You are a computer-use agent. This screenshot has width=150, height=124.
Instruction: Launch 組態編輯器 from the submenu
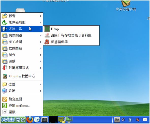[71, 42]
